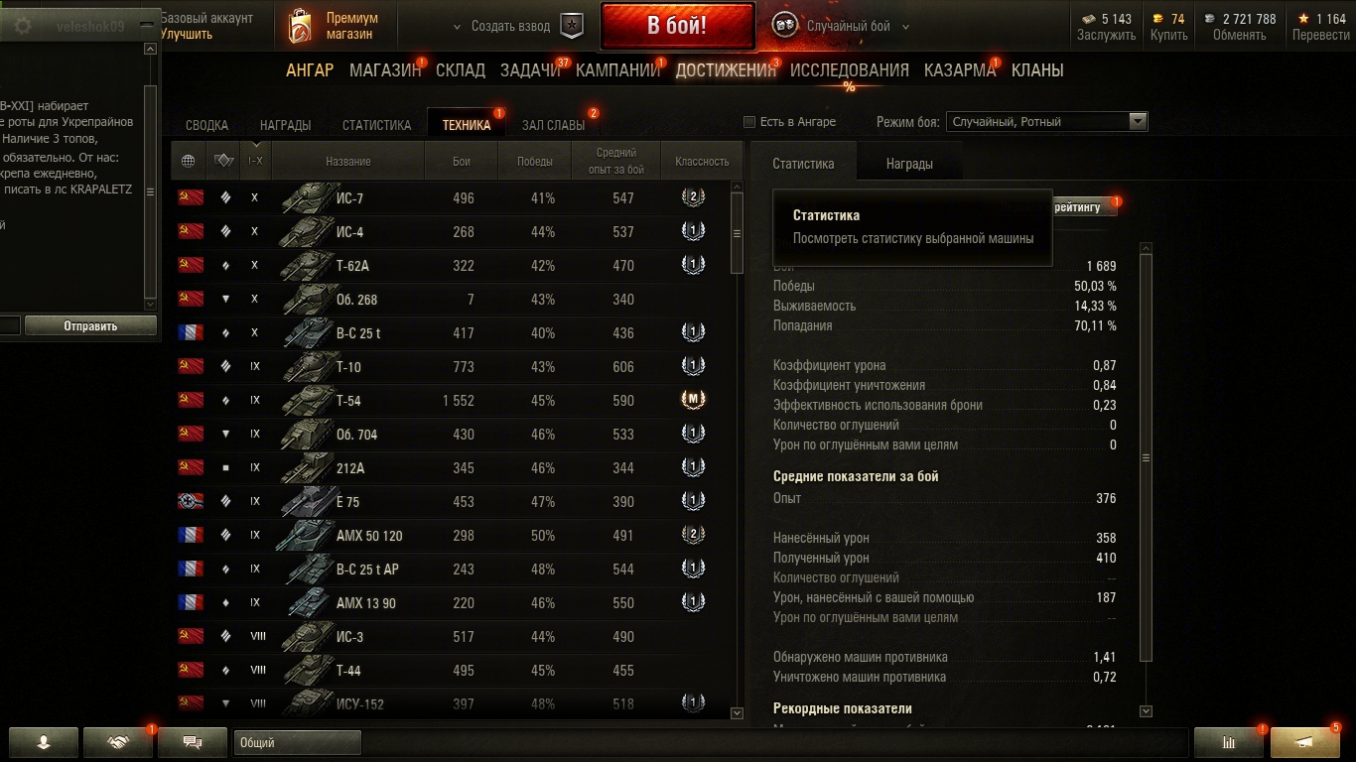The height and width of the screenshot is (762, 1356).
Task: Click the platoon emblem icon near Создать взвод
Action: [x=573, y=26]
